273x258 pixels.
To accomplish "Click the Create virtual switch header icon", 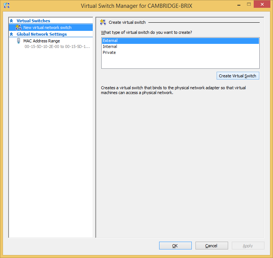I will click(x=103, y=22).
